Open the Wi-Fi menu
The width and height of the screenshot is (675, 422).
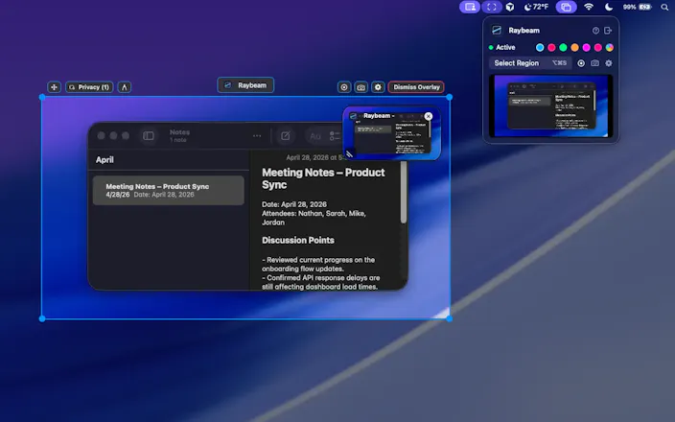(589, 7)
